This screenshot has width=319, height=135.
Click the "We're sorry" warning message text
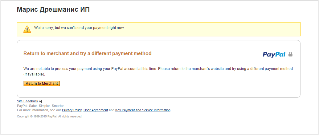(x=79, y=28)
